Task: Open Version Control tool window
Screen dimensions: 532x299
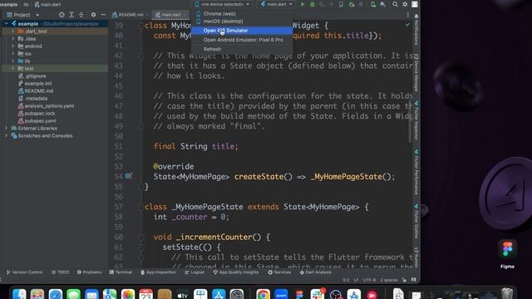Action: (24, 272)
